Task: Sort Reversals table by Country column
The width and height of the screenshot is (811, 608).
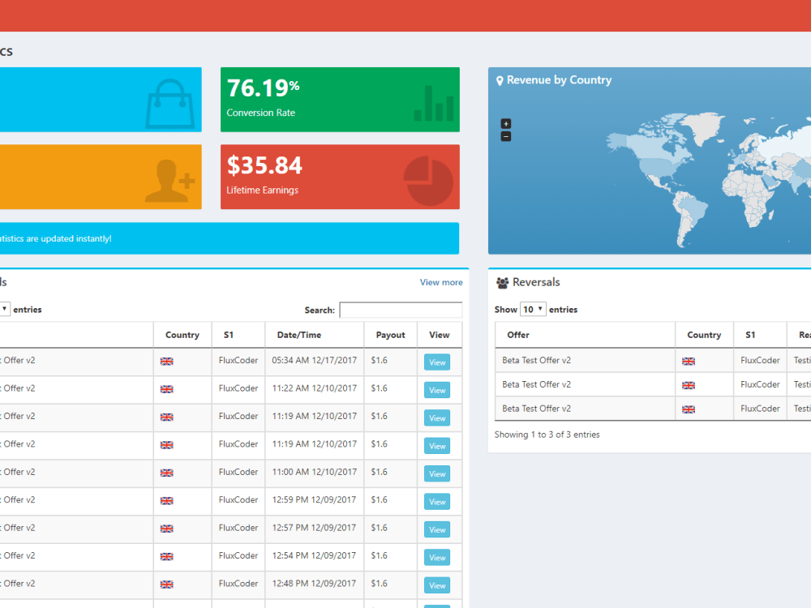Action: pyautogui.click(x=705, y=335)
